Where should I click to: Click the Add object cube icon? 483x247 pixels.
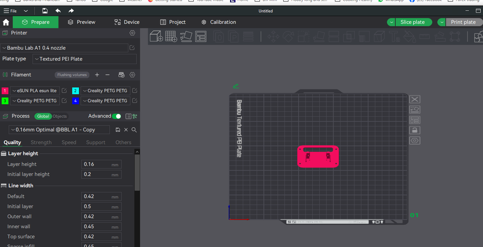(156, 36)
